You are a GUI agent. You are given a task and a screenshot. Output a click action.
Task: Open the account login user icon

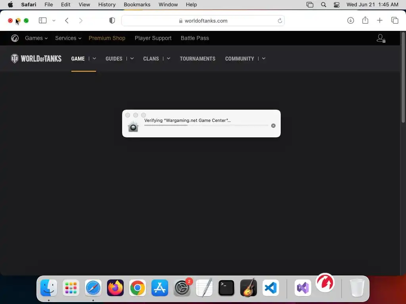(381, 38)
